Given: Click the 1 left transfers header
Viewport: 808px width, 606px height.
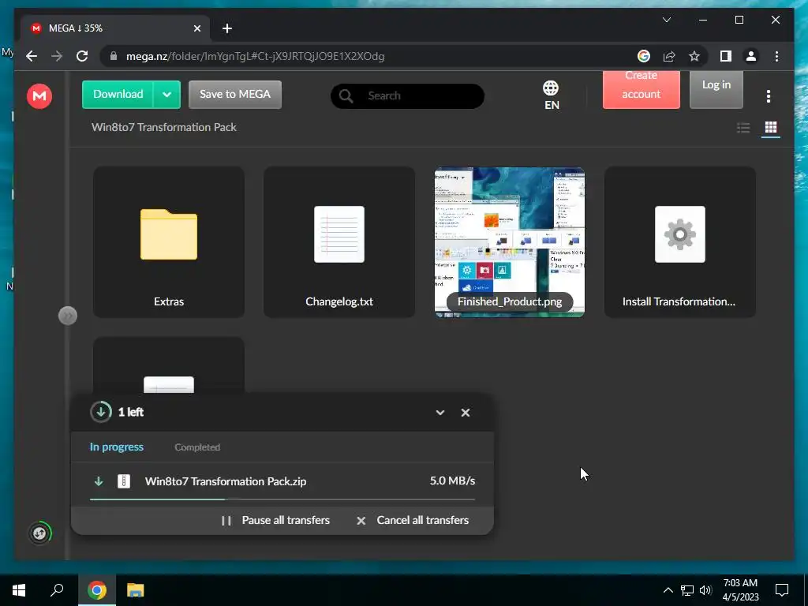Looking at the screenshot, I should pos(131,412).
